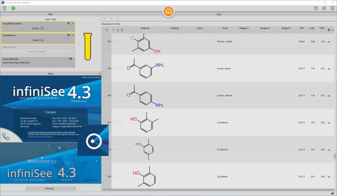The image size is (337, 196).
Task: Open the document icon in top toolbar
Action: coord(5,8)
